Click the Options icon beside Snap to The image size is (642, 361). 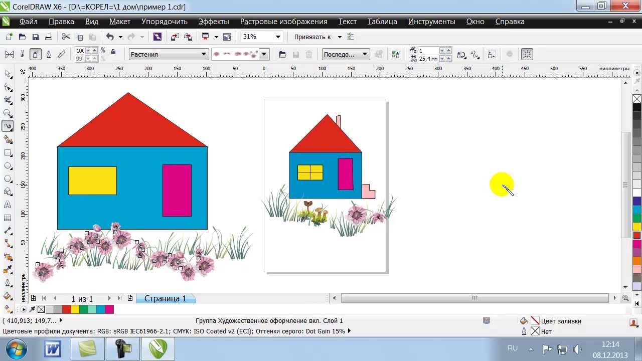point(351,37)
